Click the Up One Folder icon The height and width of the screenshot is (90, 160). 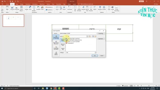point(90,36)
